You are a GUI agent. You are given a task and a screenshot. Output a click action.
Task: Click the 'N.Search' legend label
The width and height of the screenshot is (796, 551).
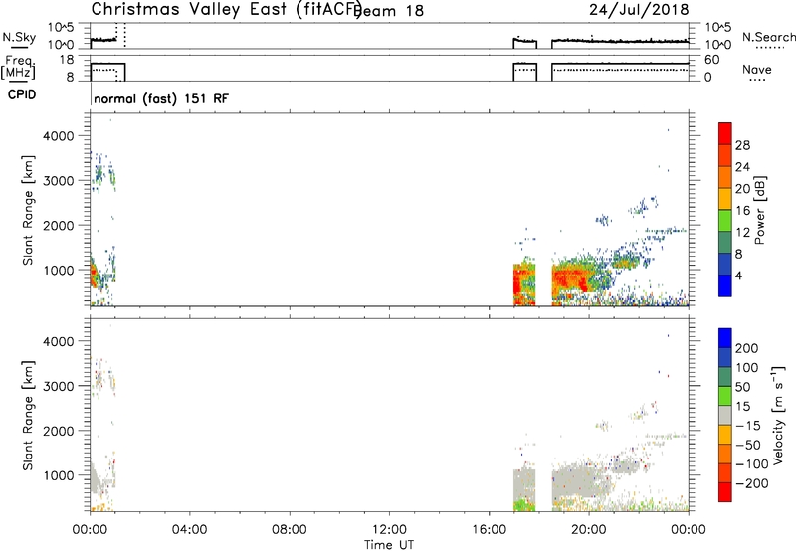[769, 37]
